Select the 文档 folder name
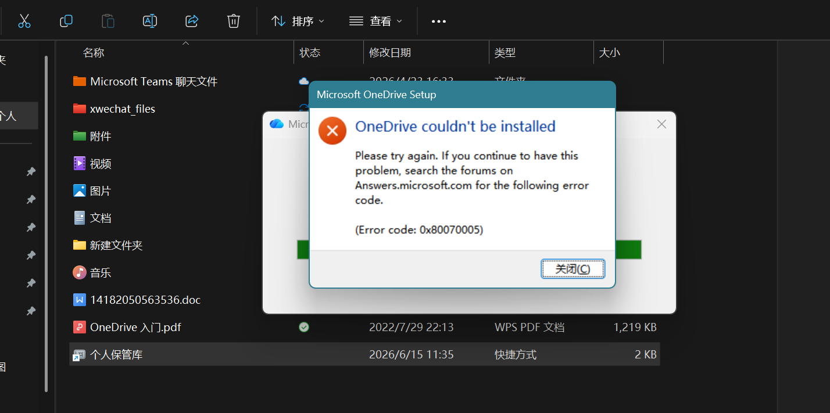The image size is (830, 413). coord(101,218)
